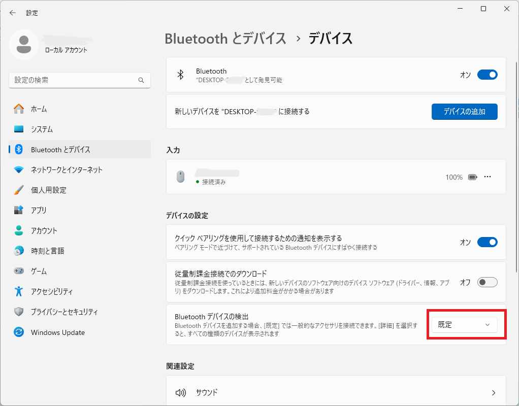The height and width of the screenshot is (406, 519).
Task: Click the システム monitor icon
Action: (19, 129)
